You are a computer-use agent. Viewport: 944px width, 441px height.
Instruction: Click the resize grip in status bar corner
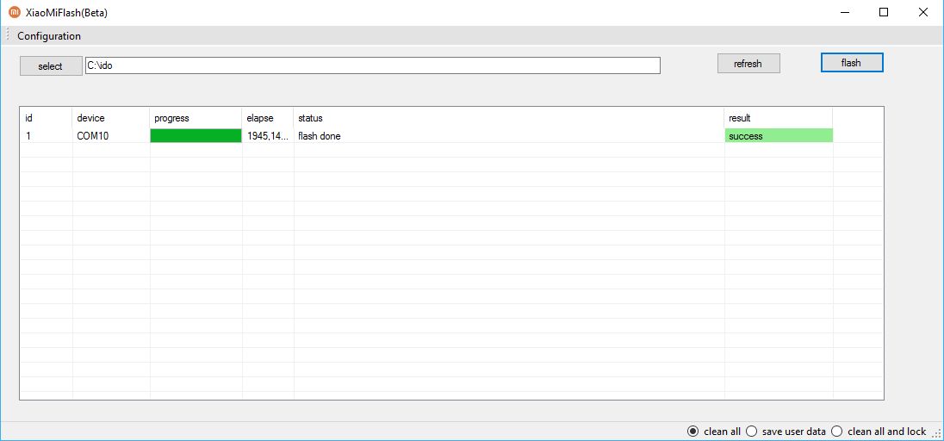click(x=937, y=433)
